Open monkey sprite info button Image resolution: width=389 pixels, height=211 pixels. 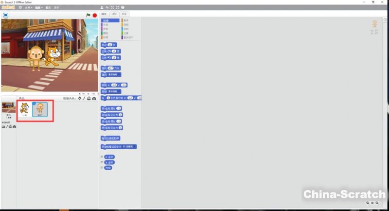[34, 104]
